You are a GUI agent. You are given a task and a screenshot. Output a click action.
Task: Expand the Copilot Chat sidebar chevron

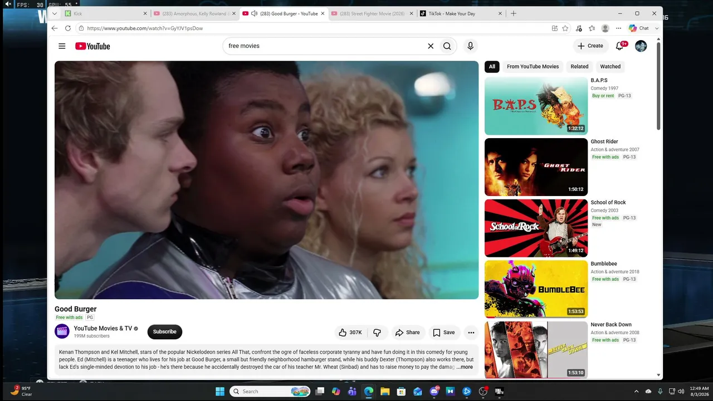click(x=657, y=28)
